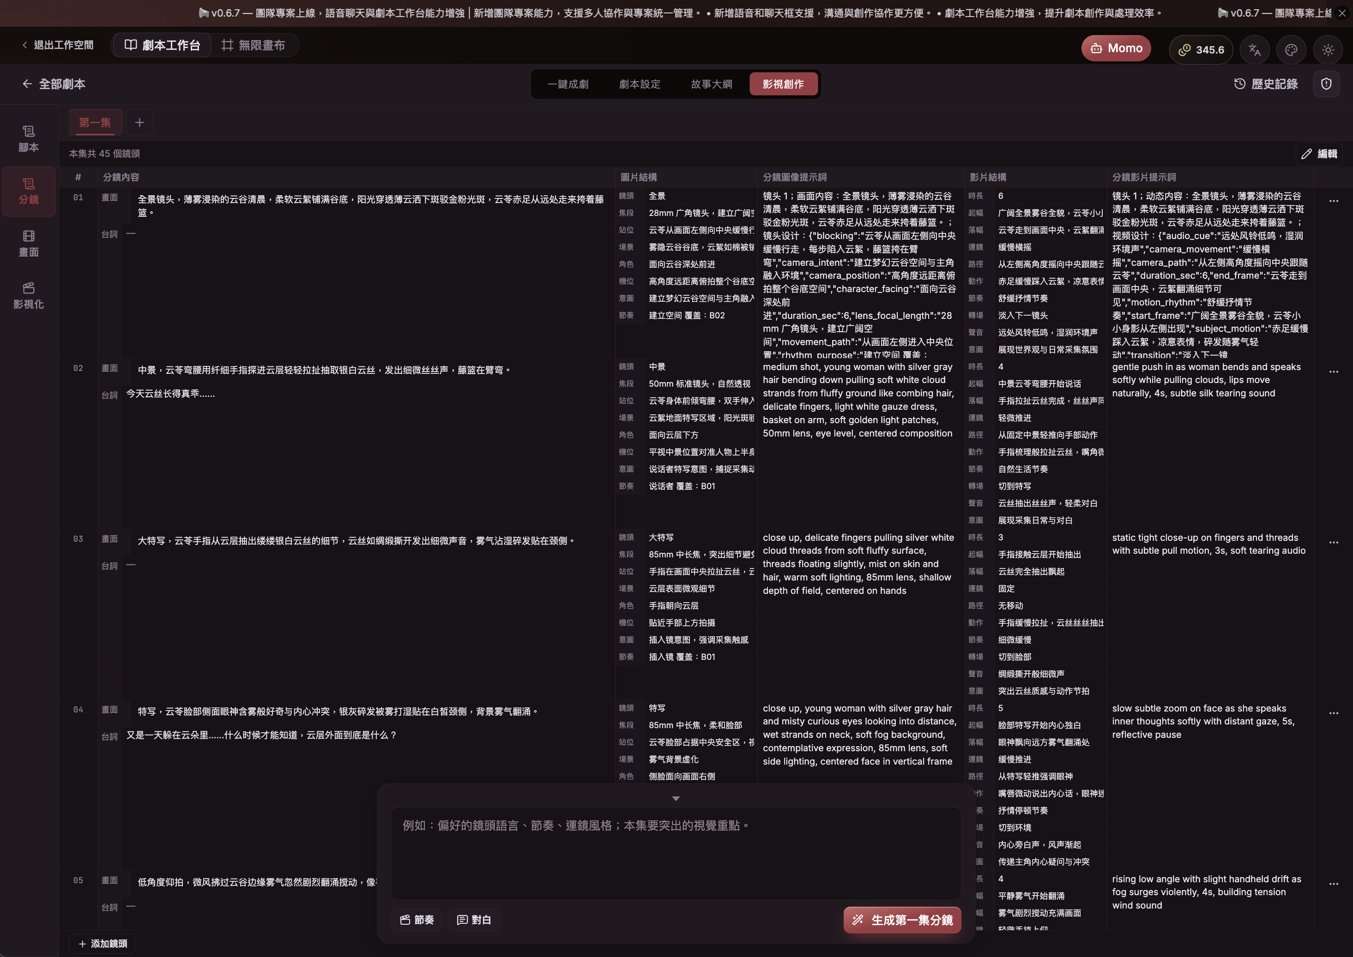The width and height of the screenshot is (1353, 957).
Task: Click the 本集共 45 個鏡頭 count label
Action: coord(104,154)
